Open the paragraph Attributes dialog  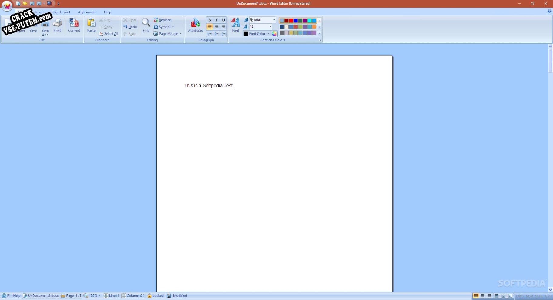coord(196,25)
